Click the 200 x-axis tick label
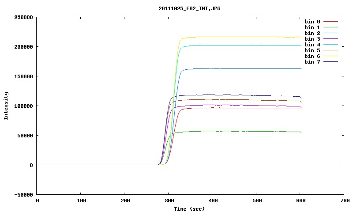353x212 pixels. (125, 201)
